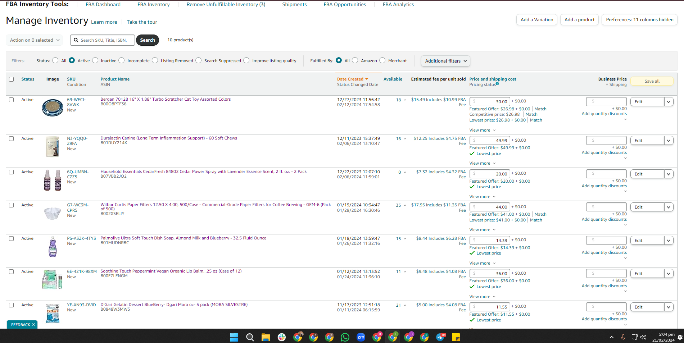Open the volume control tray icon

(643, 337)
